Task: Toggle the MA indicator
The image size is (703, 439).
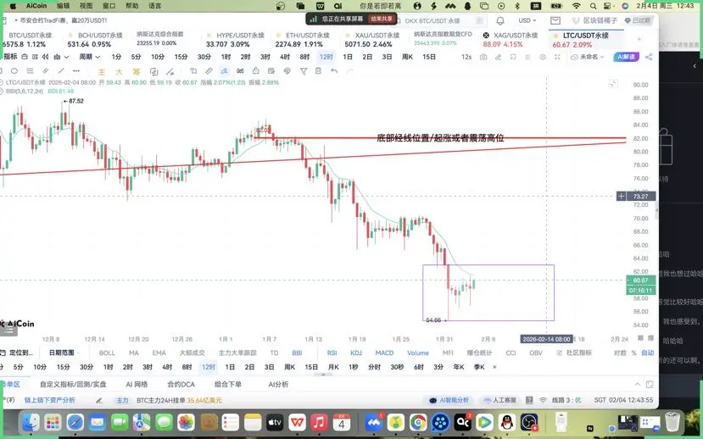Action: point(134,353)
